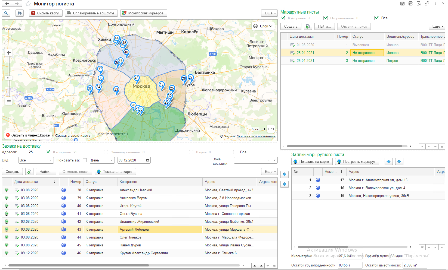Open the 'Зона доставки' dropdown arrow
Image resolution: width=448 pixels, height=270 pixels.
click(x=269, y=160)
